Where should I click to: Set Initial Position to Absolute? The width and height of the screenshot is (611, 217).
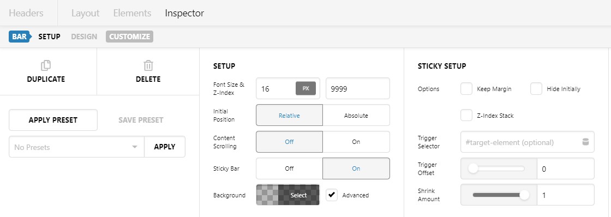click(356, 116)
